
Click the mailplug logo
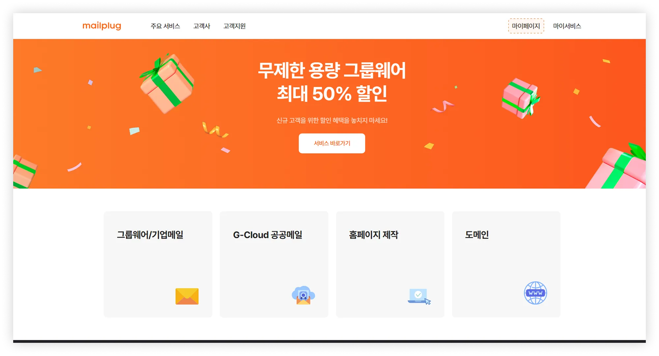click(101, 26)
